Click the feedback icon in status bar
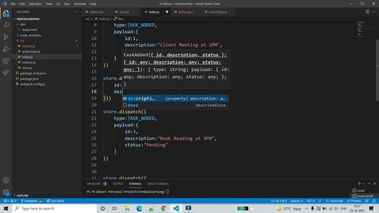Image resolution: width=379 pixels, height=213 pixels. coord(367,201)
